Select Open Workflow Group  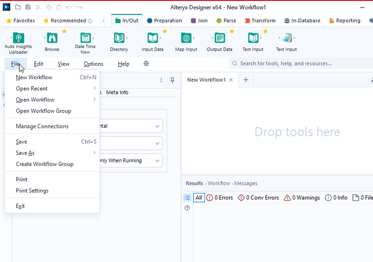[52, 111]
